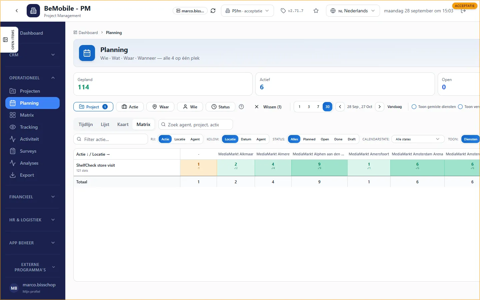The height and width of the screenshot is (300, 480).
Task: Open the marco.biss... user chip
Action: 190,11
